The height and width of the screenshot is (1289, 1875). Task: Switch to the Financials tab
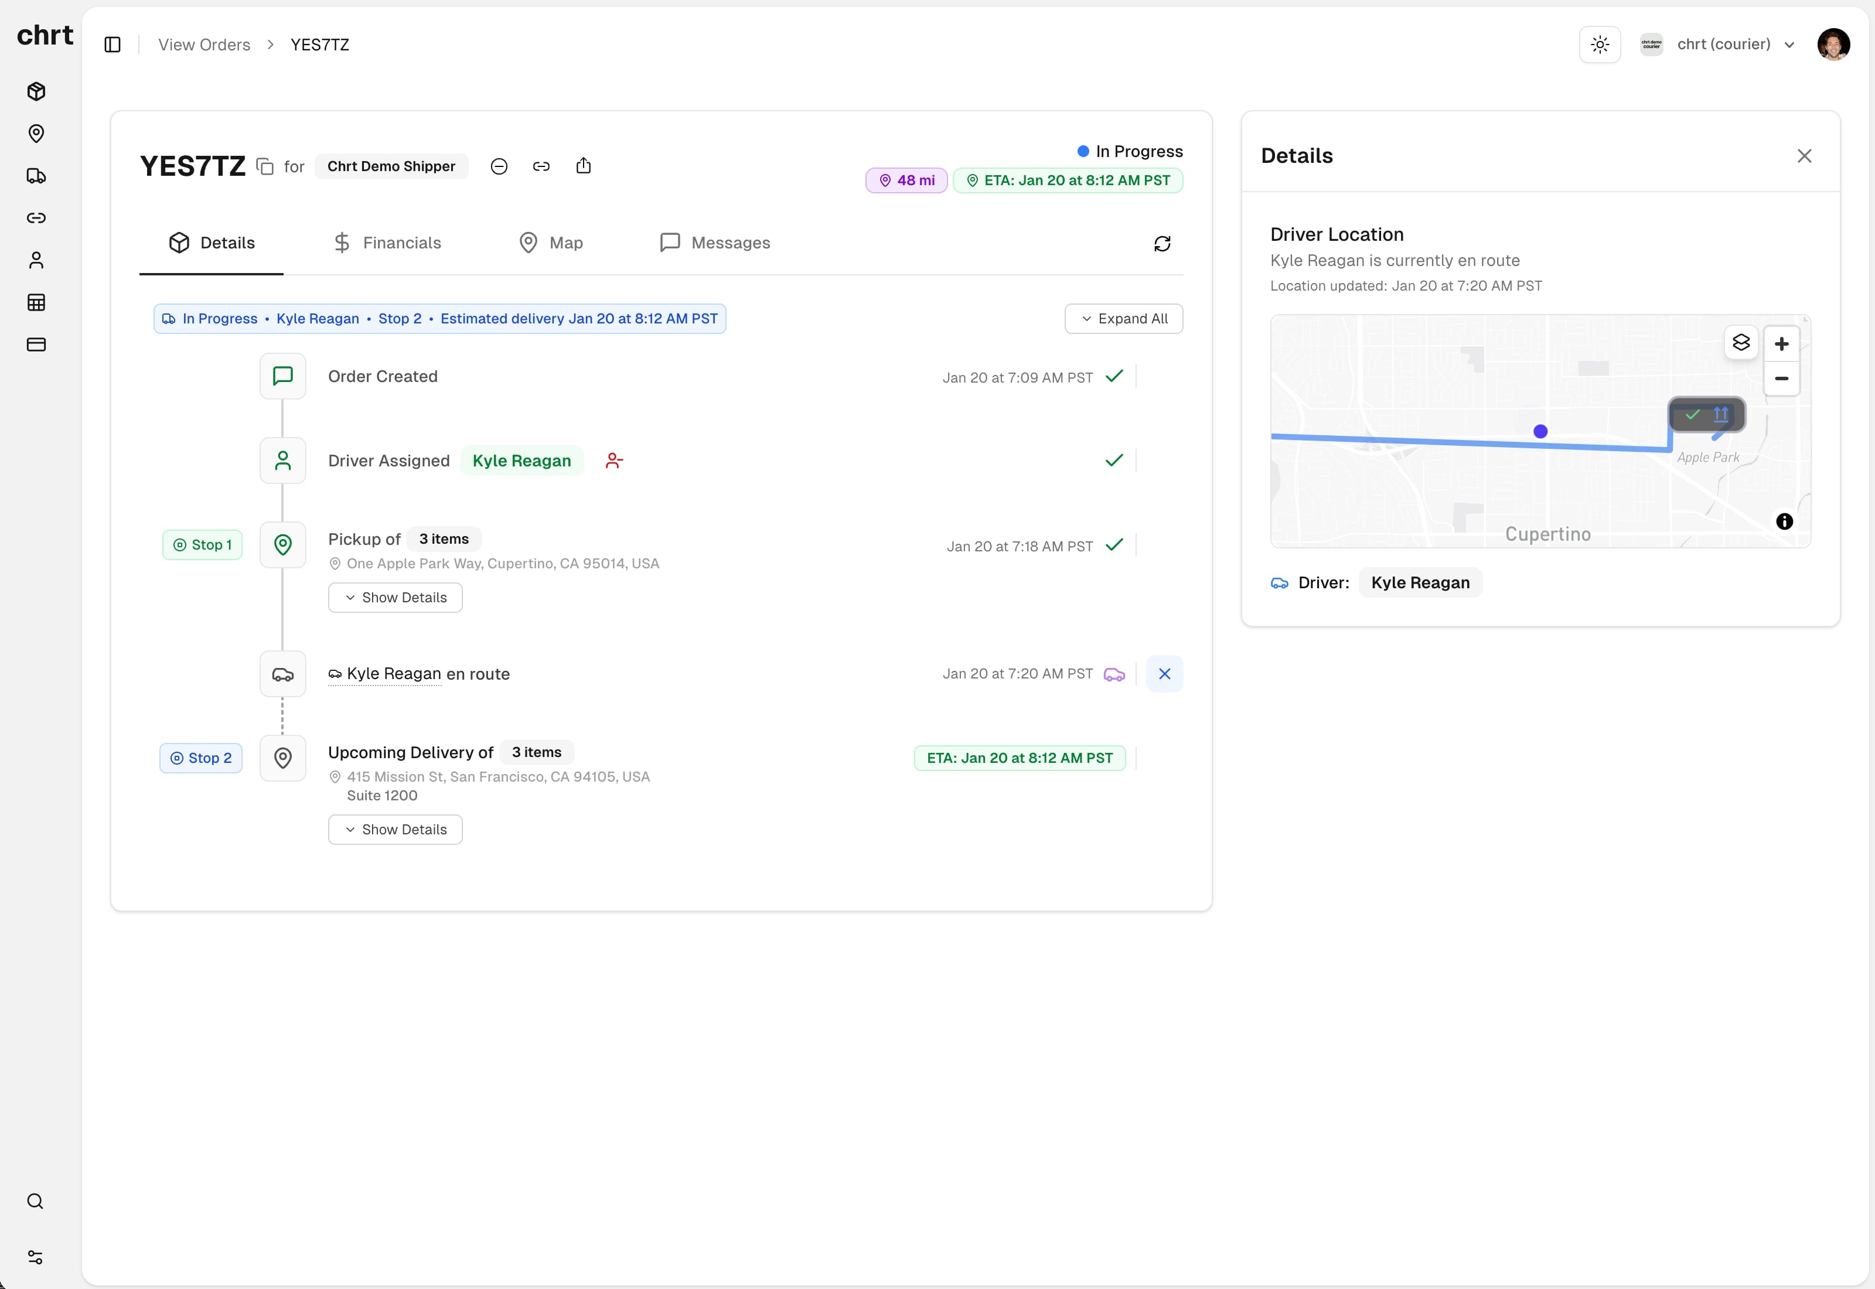(x=387, y=243)
